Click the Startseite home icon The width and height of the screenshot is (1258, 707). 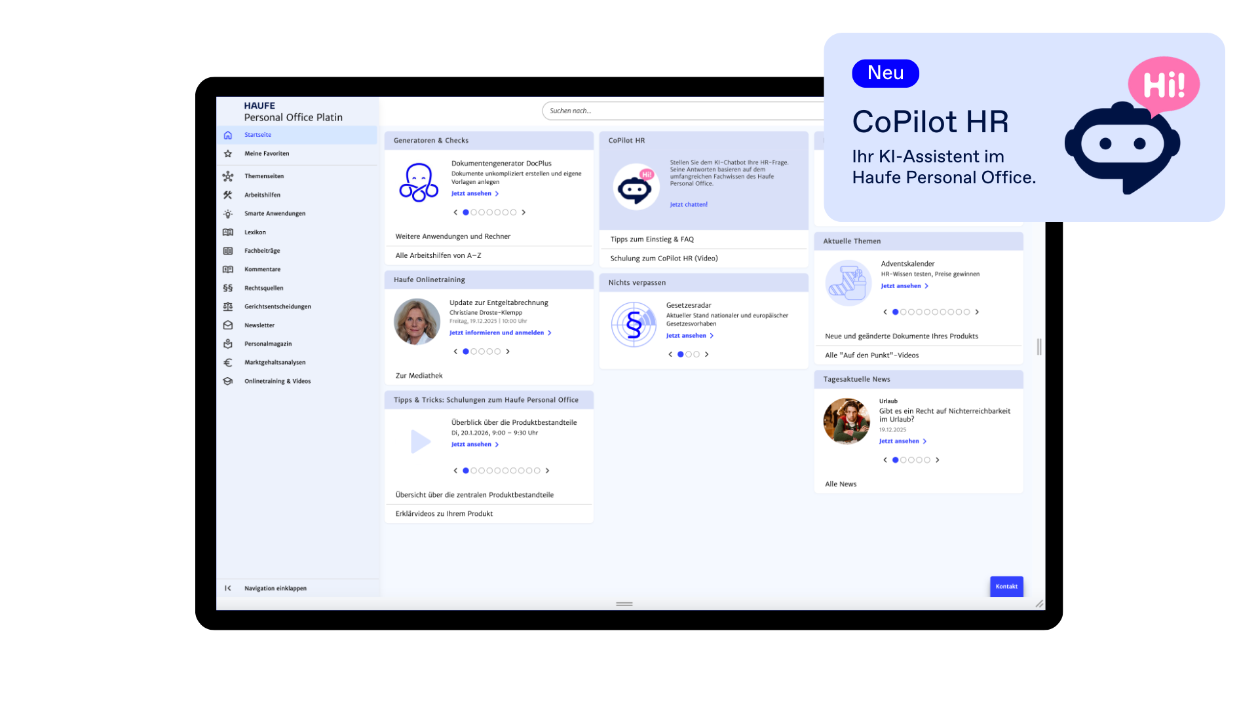[x=228, y=135]
